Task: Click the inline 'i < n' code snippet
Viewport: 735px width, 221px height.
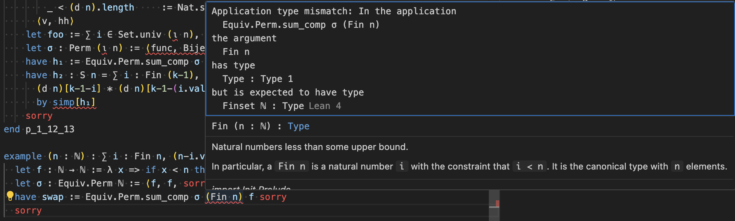Action: tap(529, 167)
